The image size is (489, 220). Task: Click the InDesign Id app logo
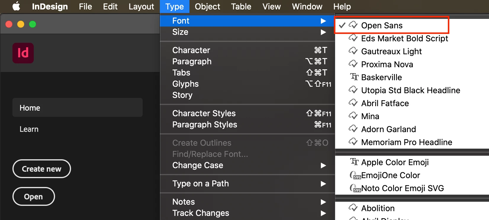tap(23, 53)
